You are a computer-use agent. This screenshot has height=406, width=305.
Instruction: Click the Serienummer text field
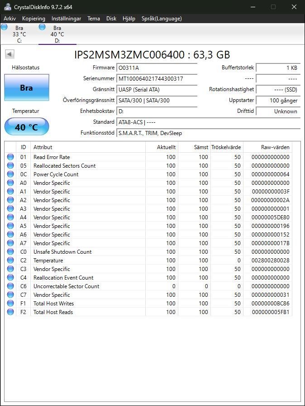point(157,78)
